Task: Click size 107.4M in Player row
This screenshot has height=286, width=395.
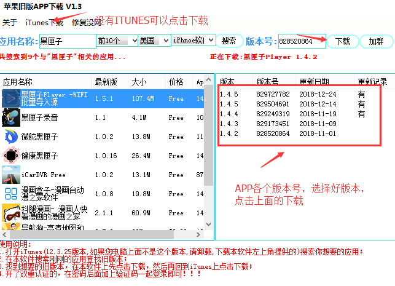Action: [143, 98]
